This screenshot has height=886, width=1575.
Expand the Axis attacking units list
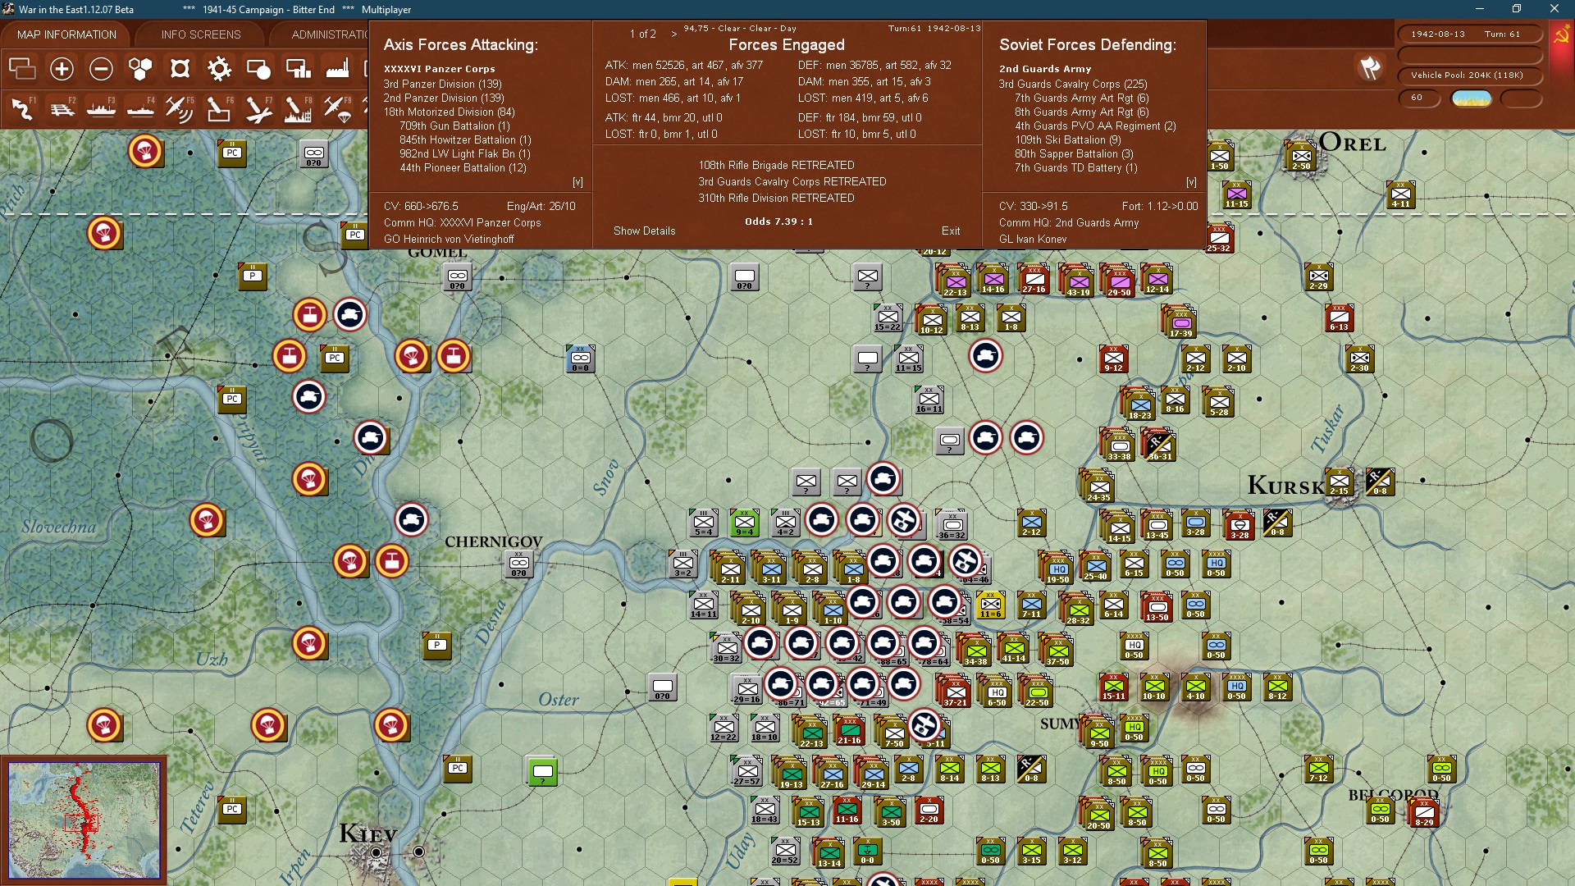[x=577, y=182]
